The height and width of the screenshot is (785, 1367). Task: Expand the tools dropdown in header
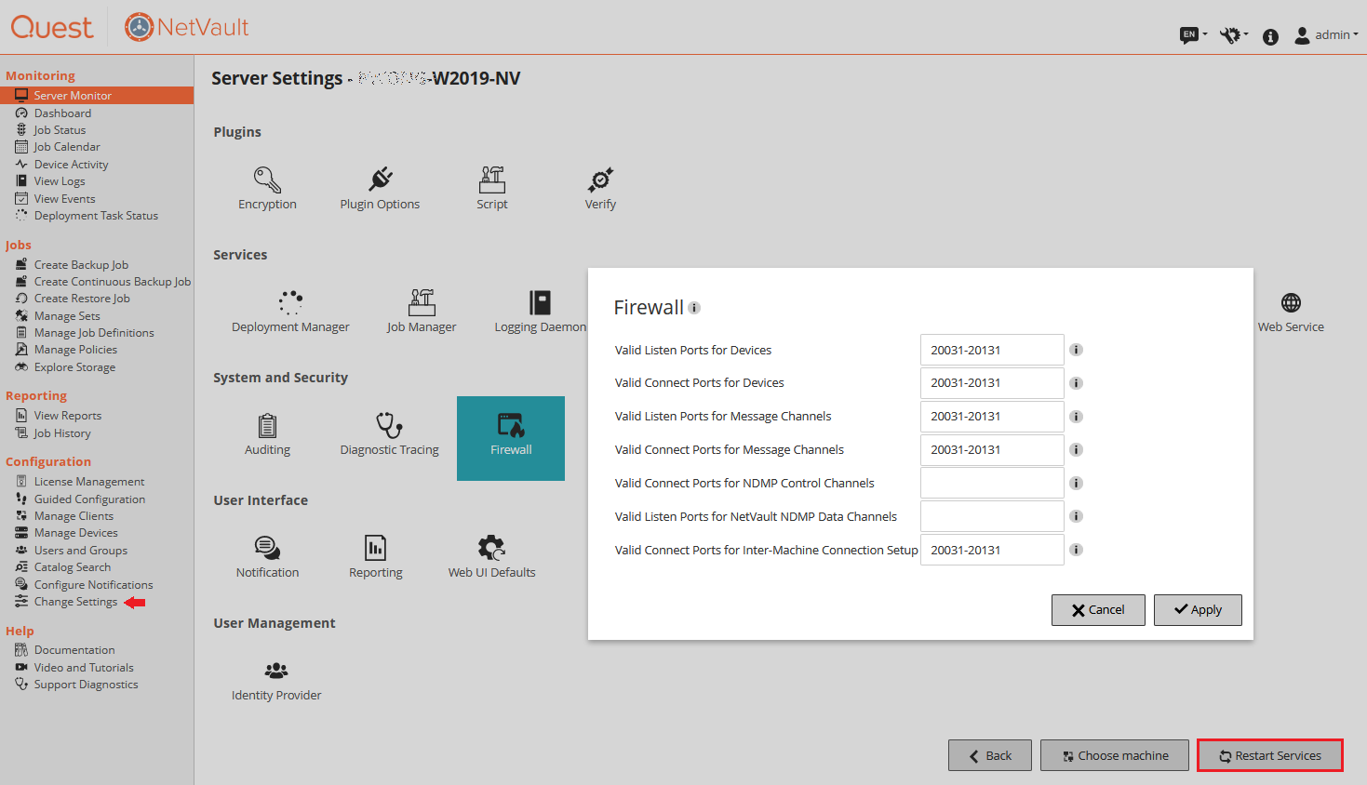[x=1234, y=35]
